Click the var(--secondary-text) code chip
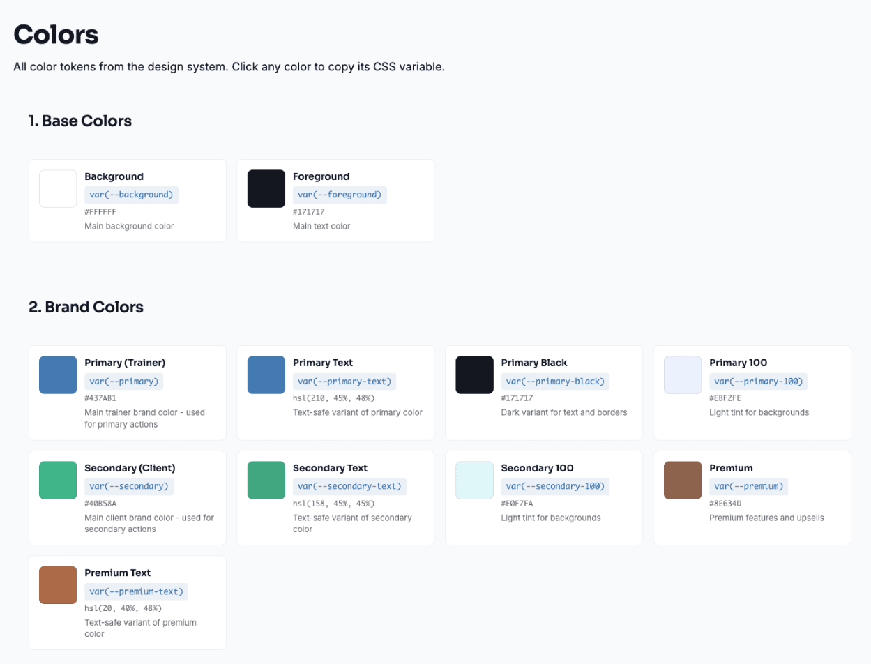Image resolution: width=871 pixels, height=664 pixels. coord(349,486)
